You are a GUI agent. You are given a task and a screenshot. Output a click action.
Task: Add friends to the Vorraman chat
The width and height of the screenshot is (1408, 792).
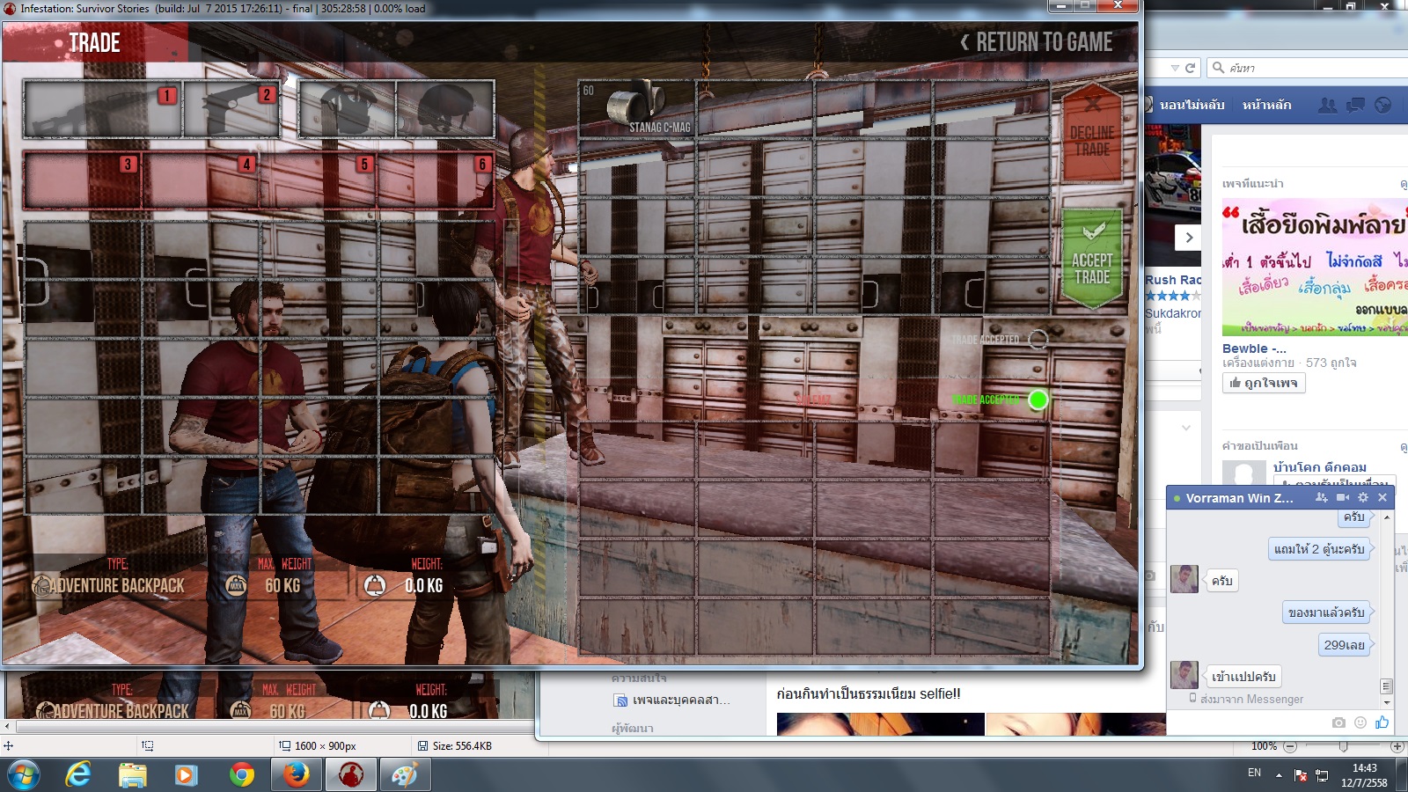[1321, 498]
